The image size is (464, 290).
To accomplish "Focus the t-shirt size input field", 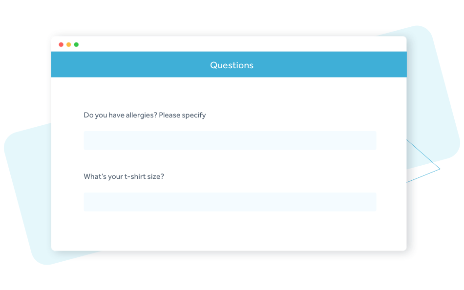I will coord(230,202).
